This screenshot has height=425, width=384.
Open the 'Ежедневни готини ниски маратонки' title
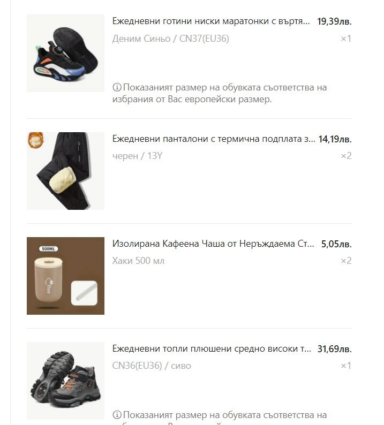tap(211, 21)
